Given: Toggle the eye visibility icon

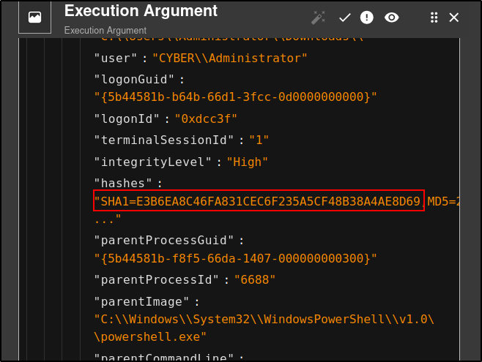Looking at the screenshot, I should pos(391,18).
